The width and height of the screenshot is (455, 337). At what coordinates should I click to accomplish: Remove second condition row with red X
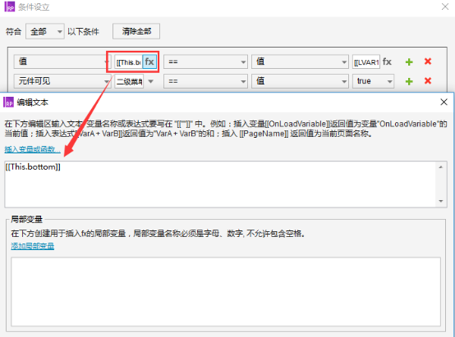click(x=428, y=81)
